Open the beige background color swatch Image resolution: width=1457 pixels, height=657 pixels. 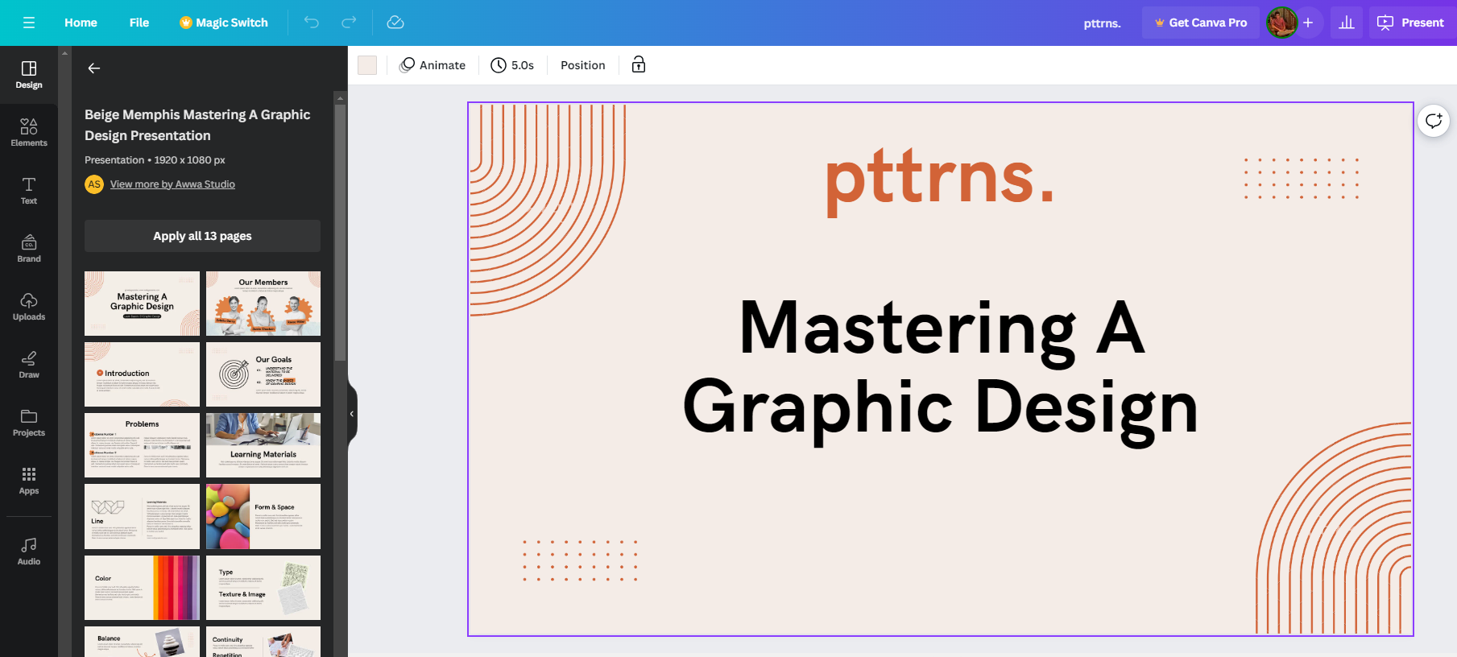pos(367,65)
